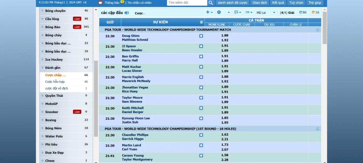363x163 pixels.
Task: Click the search magnifier icon
Action: pos(211,3)
